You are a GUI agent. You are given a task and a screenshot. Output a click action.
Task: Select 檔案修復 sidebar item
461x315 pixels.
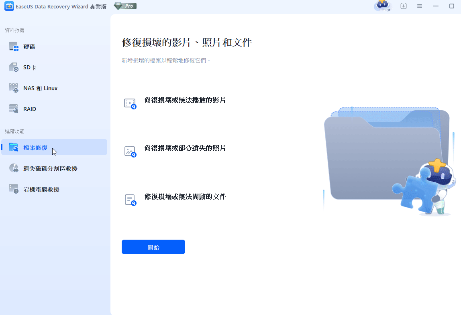point(54,147)
